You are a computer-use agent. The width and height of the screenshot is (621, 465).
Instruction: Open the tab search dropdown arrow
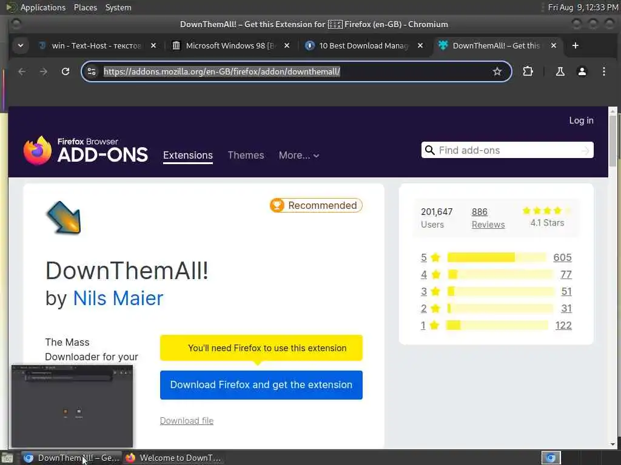pyautogui.click(x=21, y=46)
